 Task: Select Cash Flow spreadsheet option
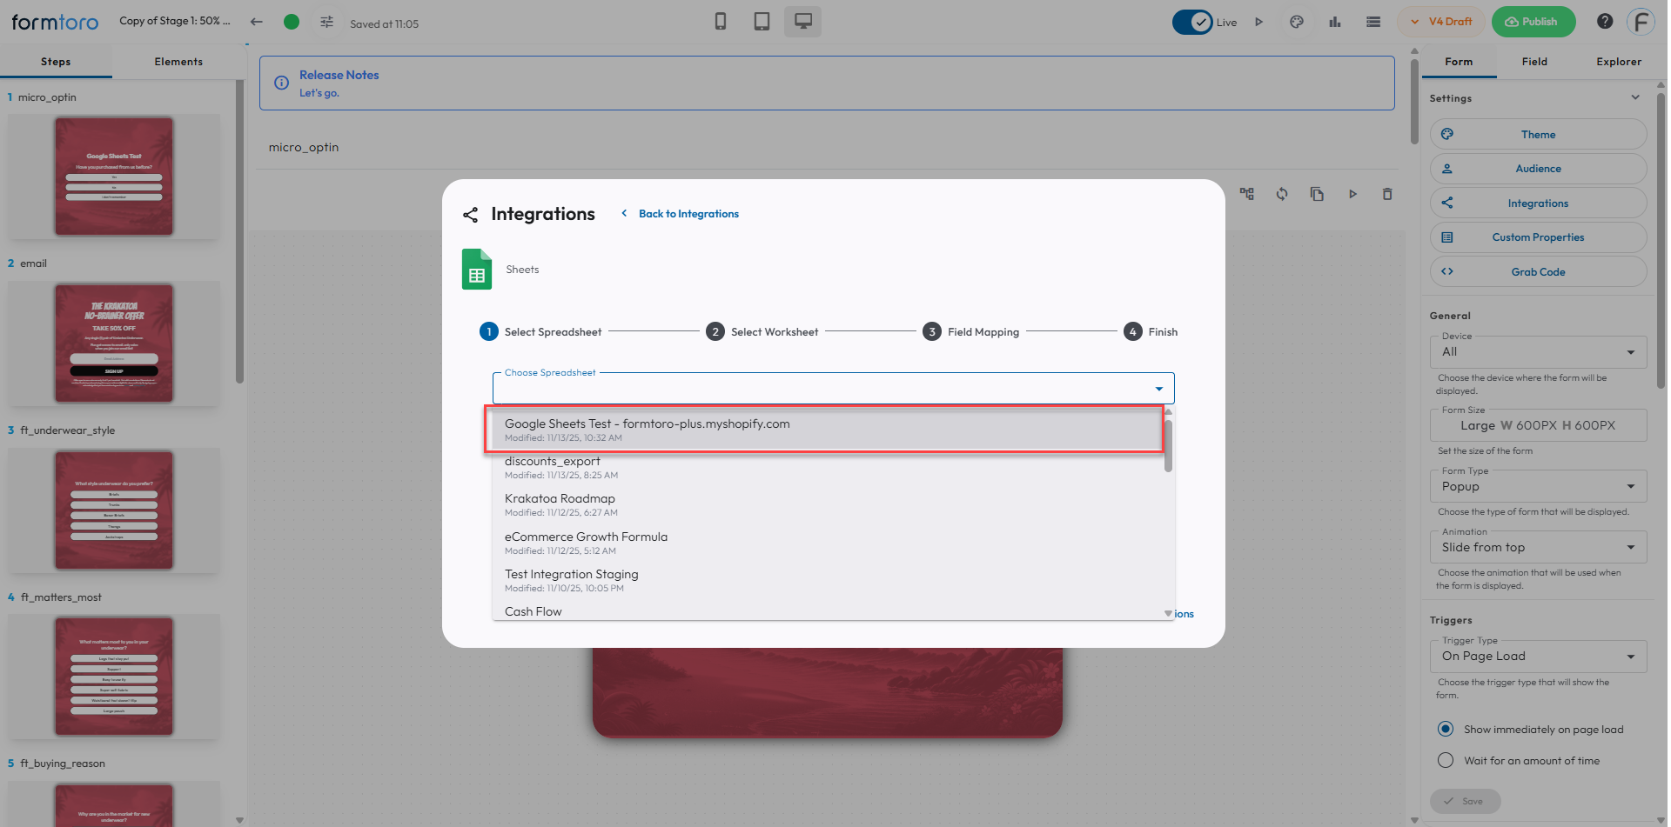coord(828,611)
